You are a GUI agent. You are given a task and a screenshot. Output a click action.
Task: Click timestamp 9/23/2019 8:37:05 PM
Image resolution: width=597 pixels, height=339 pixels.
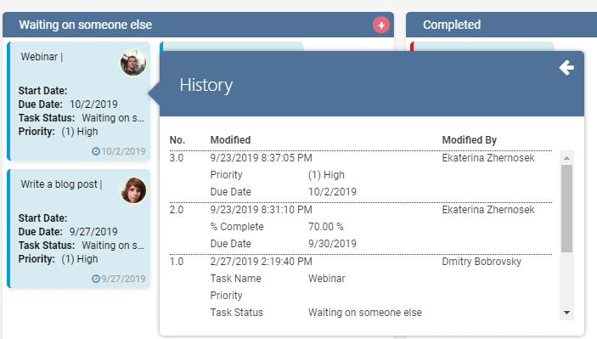[x=262, y=158]
